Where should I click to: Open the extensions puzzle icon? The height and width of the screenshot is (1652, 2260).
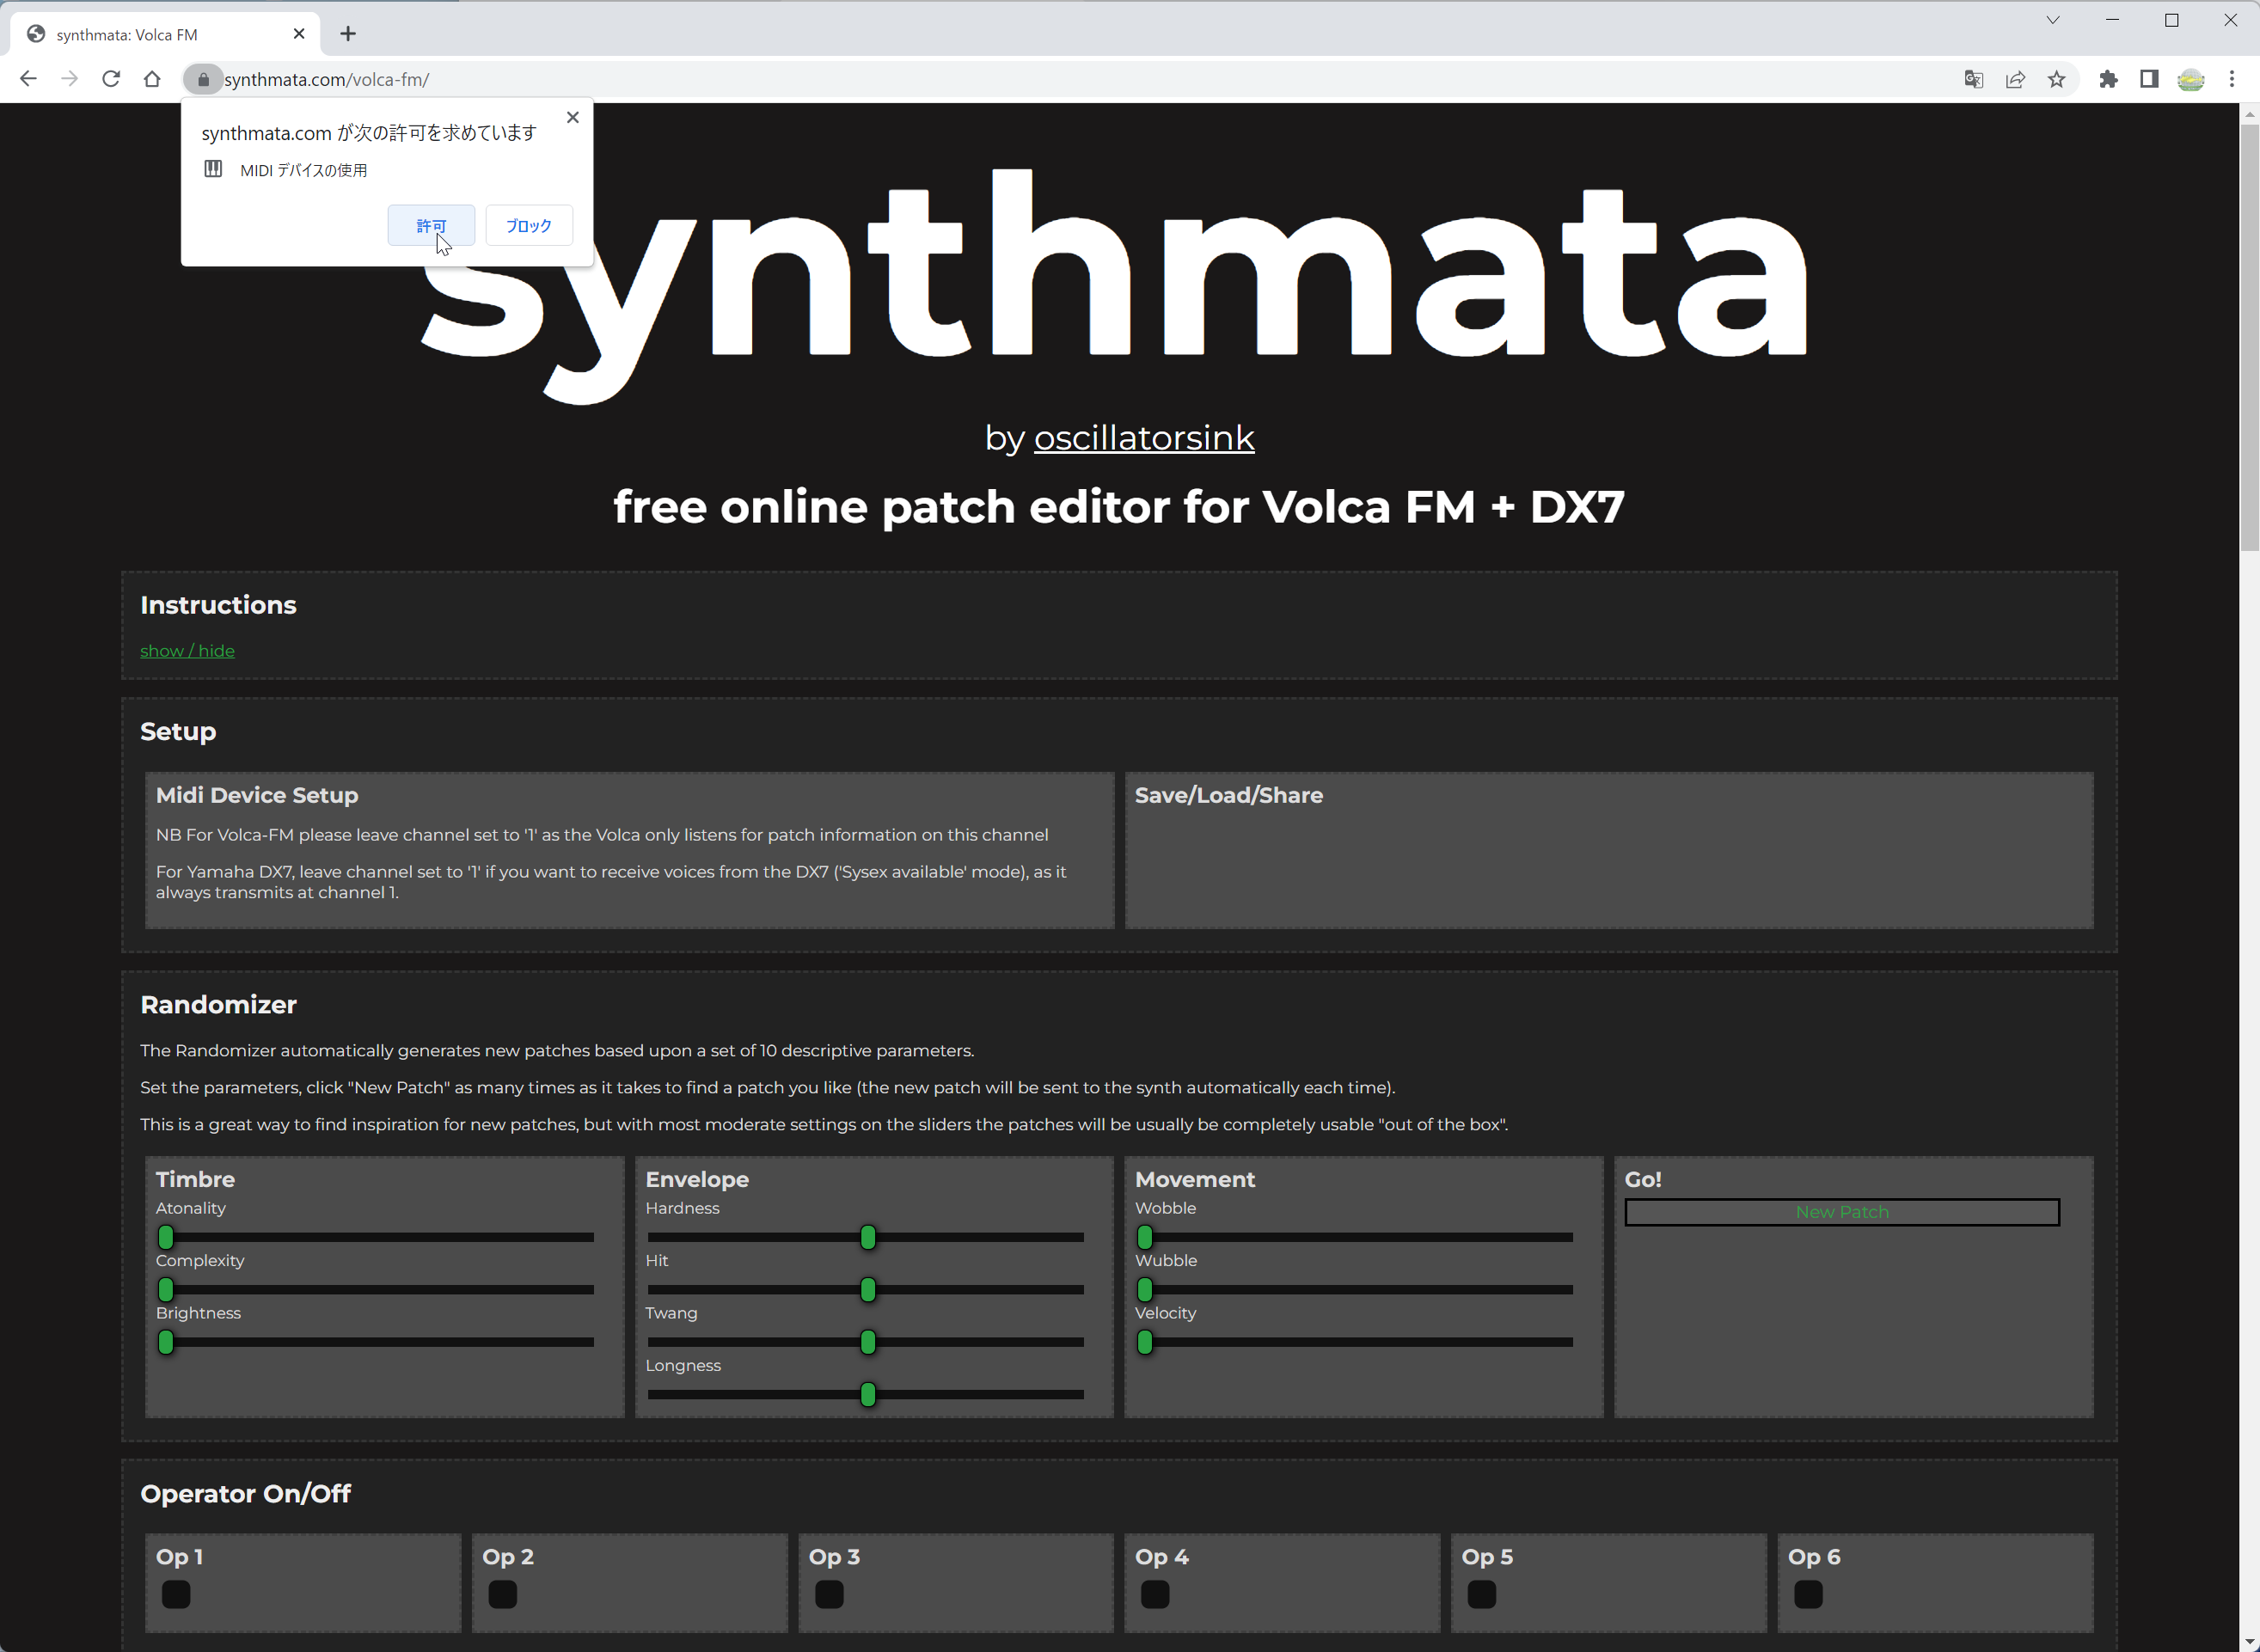coord(2108,79)
